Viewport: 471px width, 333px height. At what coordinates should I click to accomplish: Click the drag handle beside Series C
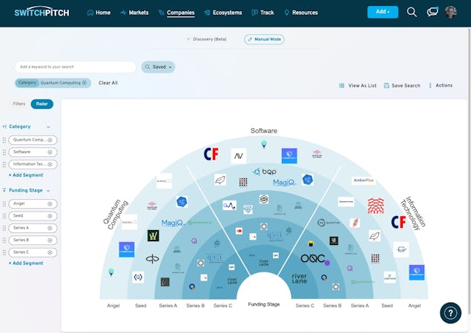tap(4, 252)
